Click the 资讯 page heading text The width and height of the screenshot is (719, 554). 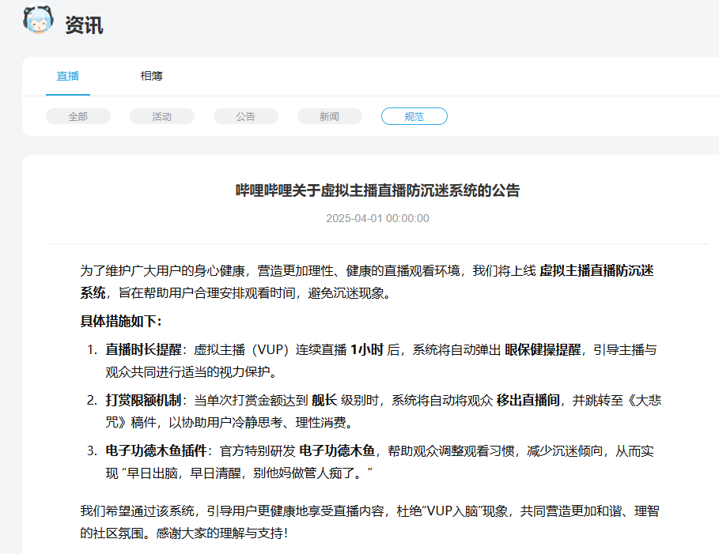tap(84, 25)
